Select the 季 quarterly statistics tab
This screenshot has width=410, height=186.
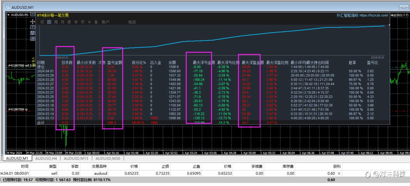pyautogui.click(x=69, y=22)
